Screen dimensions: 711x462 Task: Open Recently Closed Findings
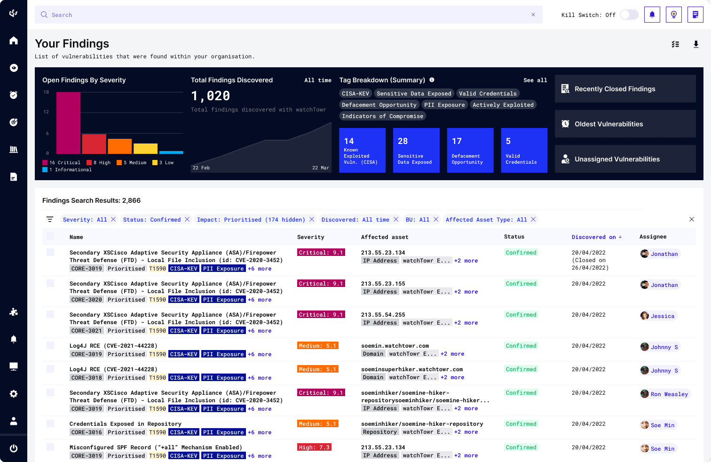click(x=625, y=89)
